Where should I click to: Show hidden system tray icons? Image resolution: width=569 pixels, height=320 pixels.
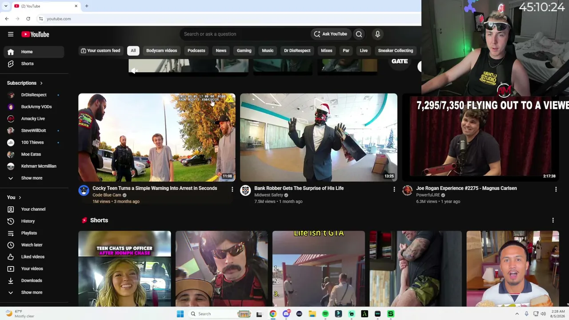click(517, 314)
